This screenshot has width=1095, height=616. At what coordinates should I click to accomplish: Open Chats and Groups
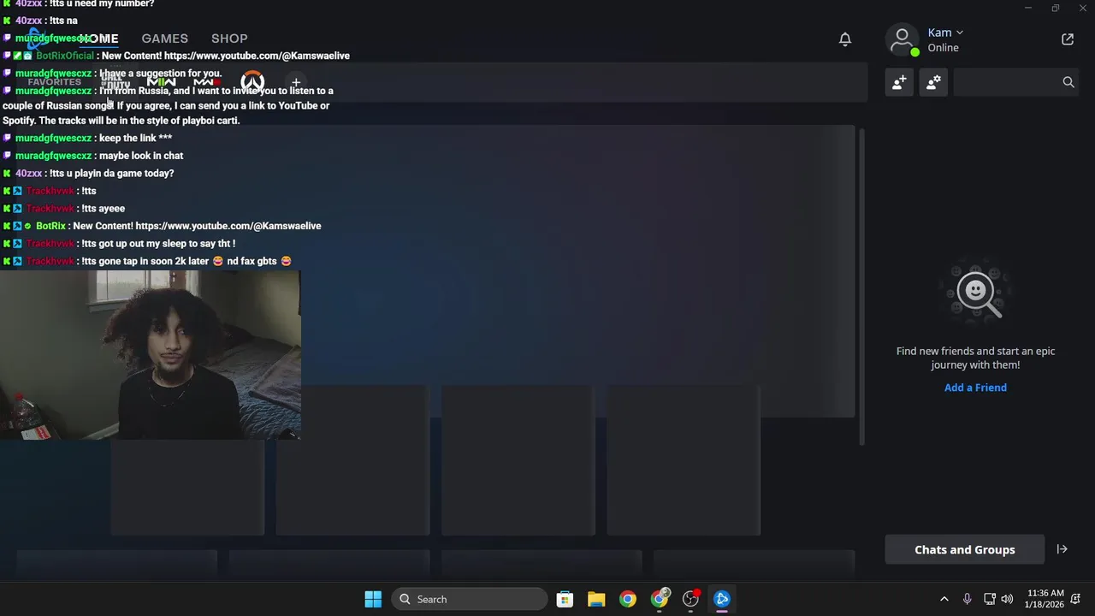964,549
